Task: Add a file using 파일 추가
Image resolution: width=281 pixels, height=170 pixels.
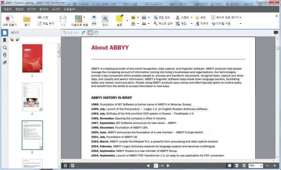Action: pyautogui.click(x=46, y=23)
